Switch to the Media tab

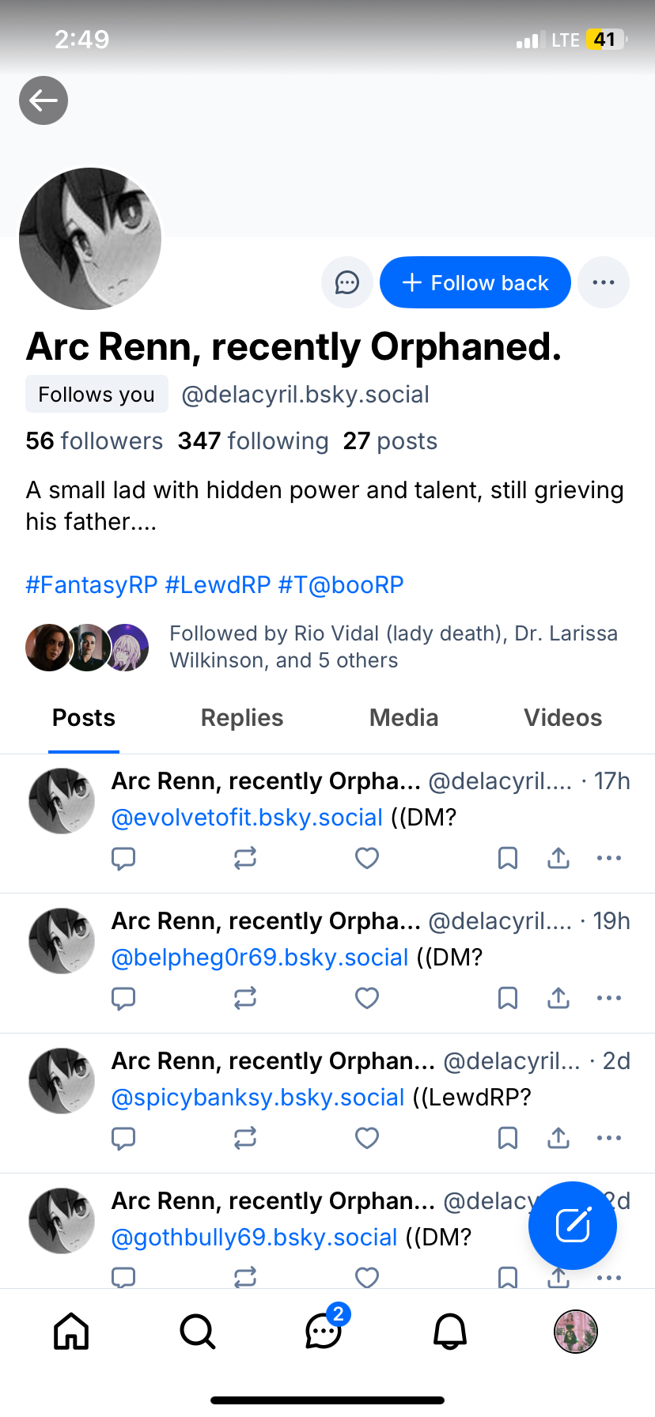[403, 718]
